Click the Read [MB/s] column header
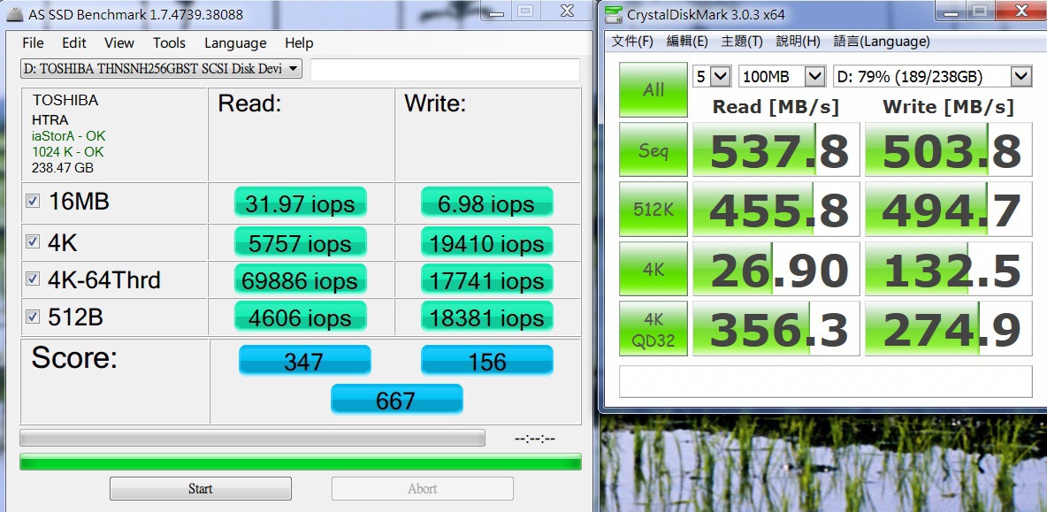This screenshot has height=512, width=1047. tap(776, 107)
